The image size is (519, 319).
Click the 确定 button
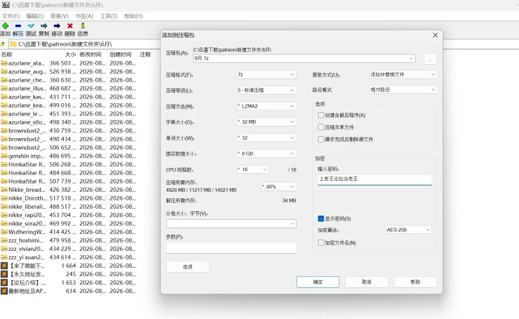pos(318,282)
